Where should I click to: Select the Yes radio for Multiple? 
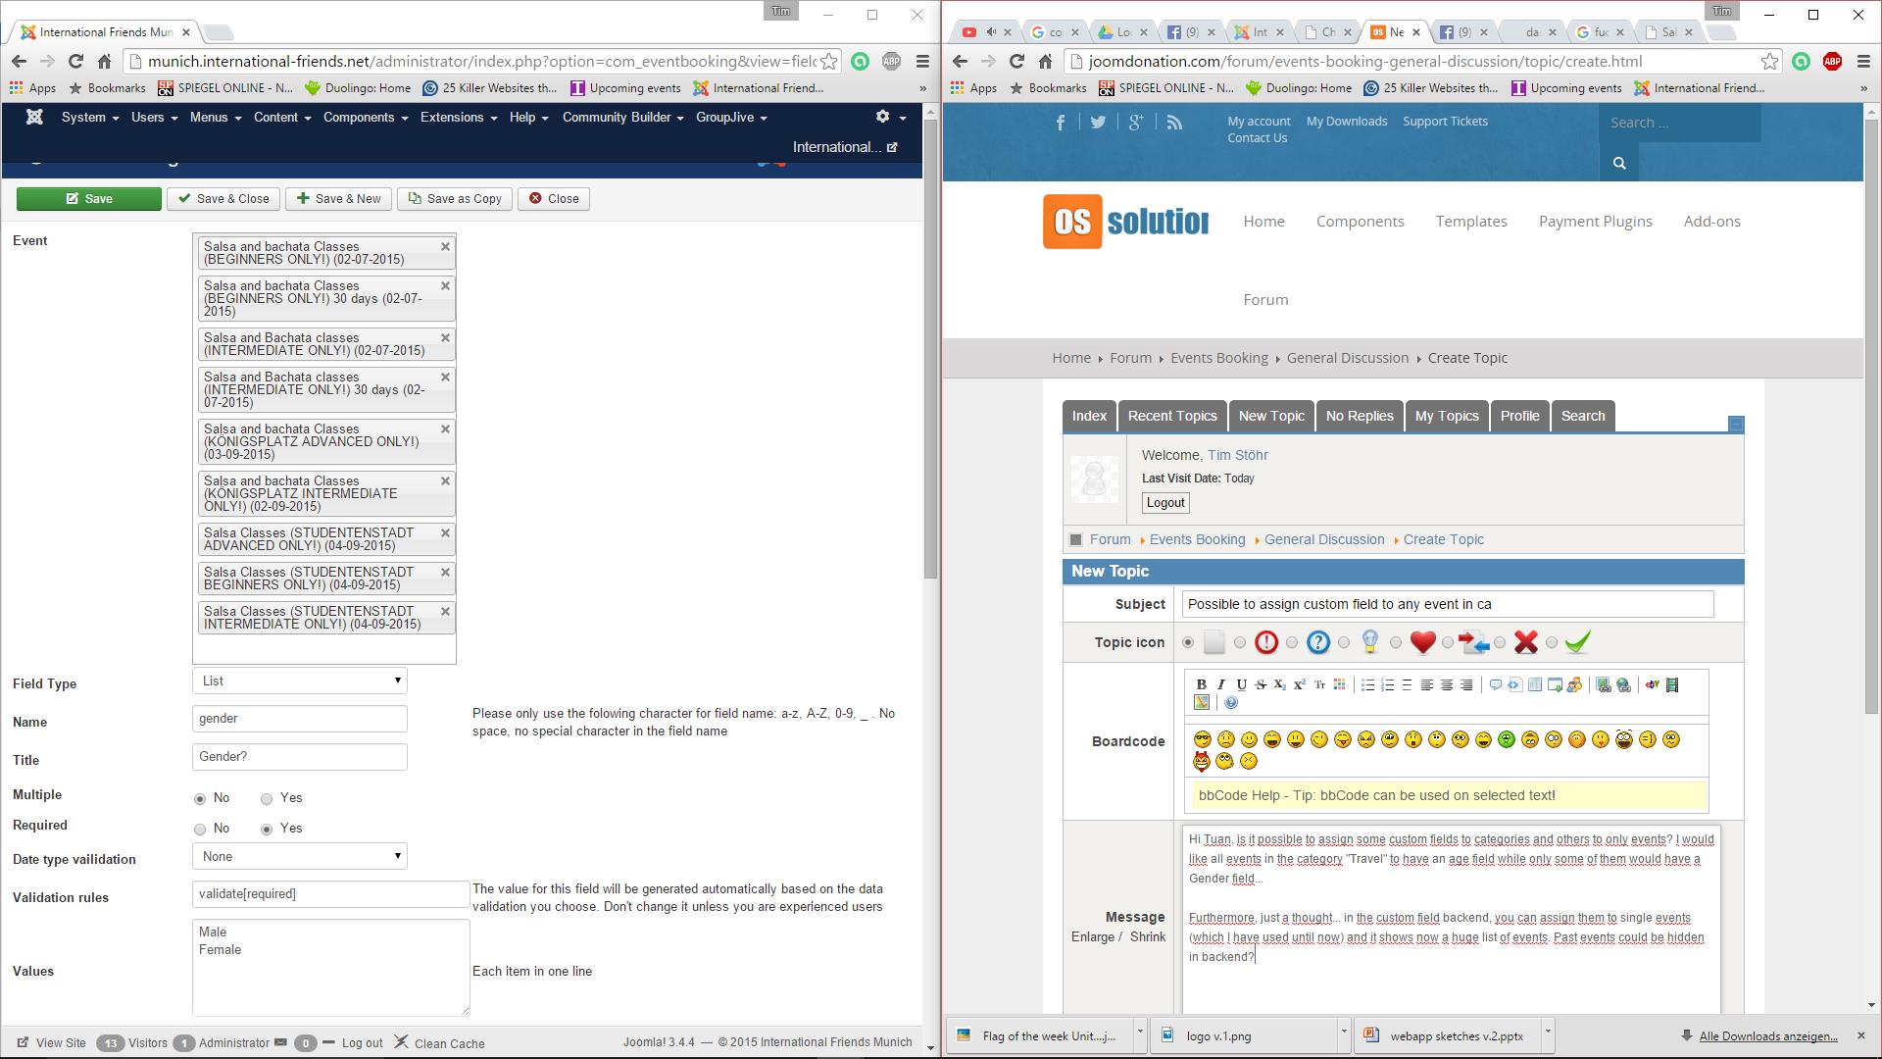coord(267,799)
